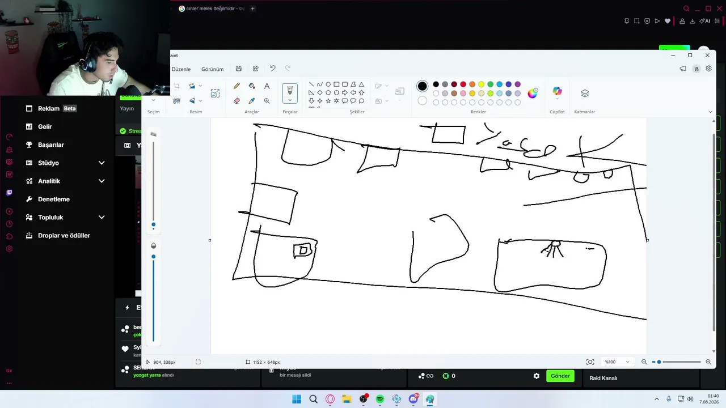
Task: Undo the last drawing action
Action: 272,69
